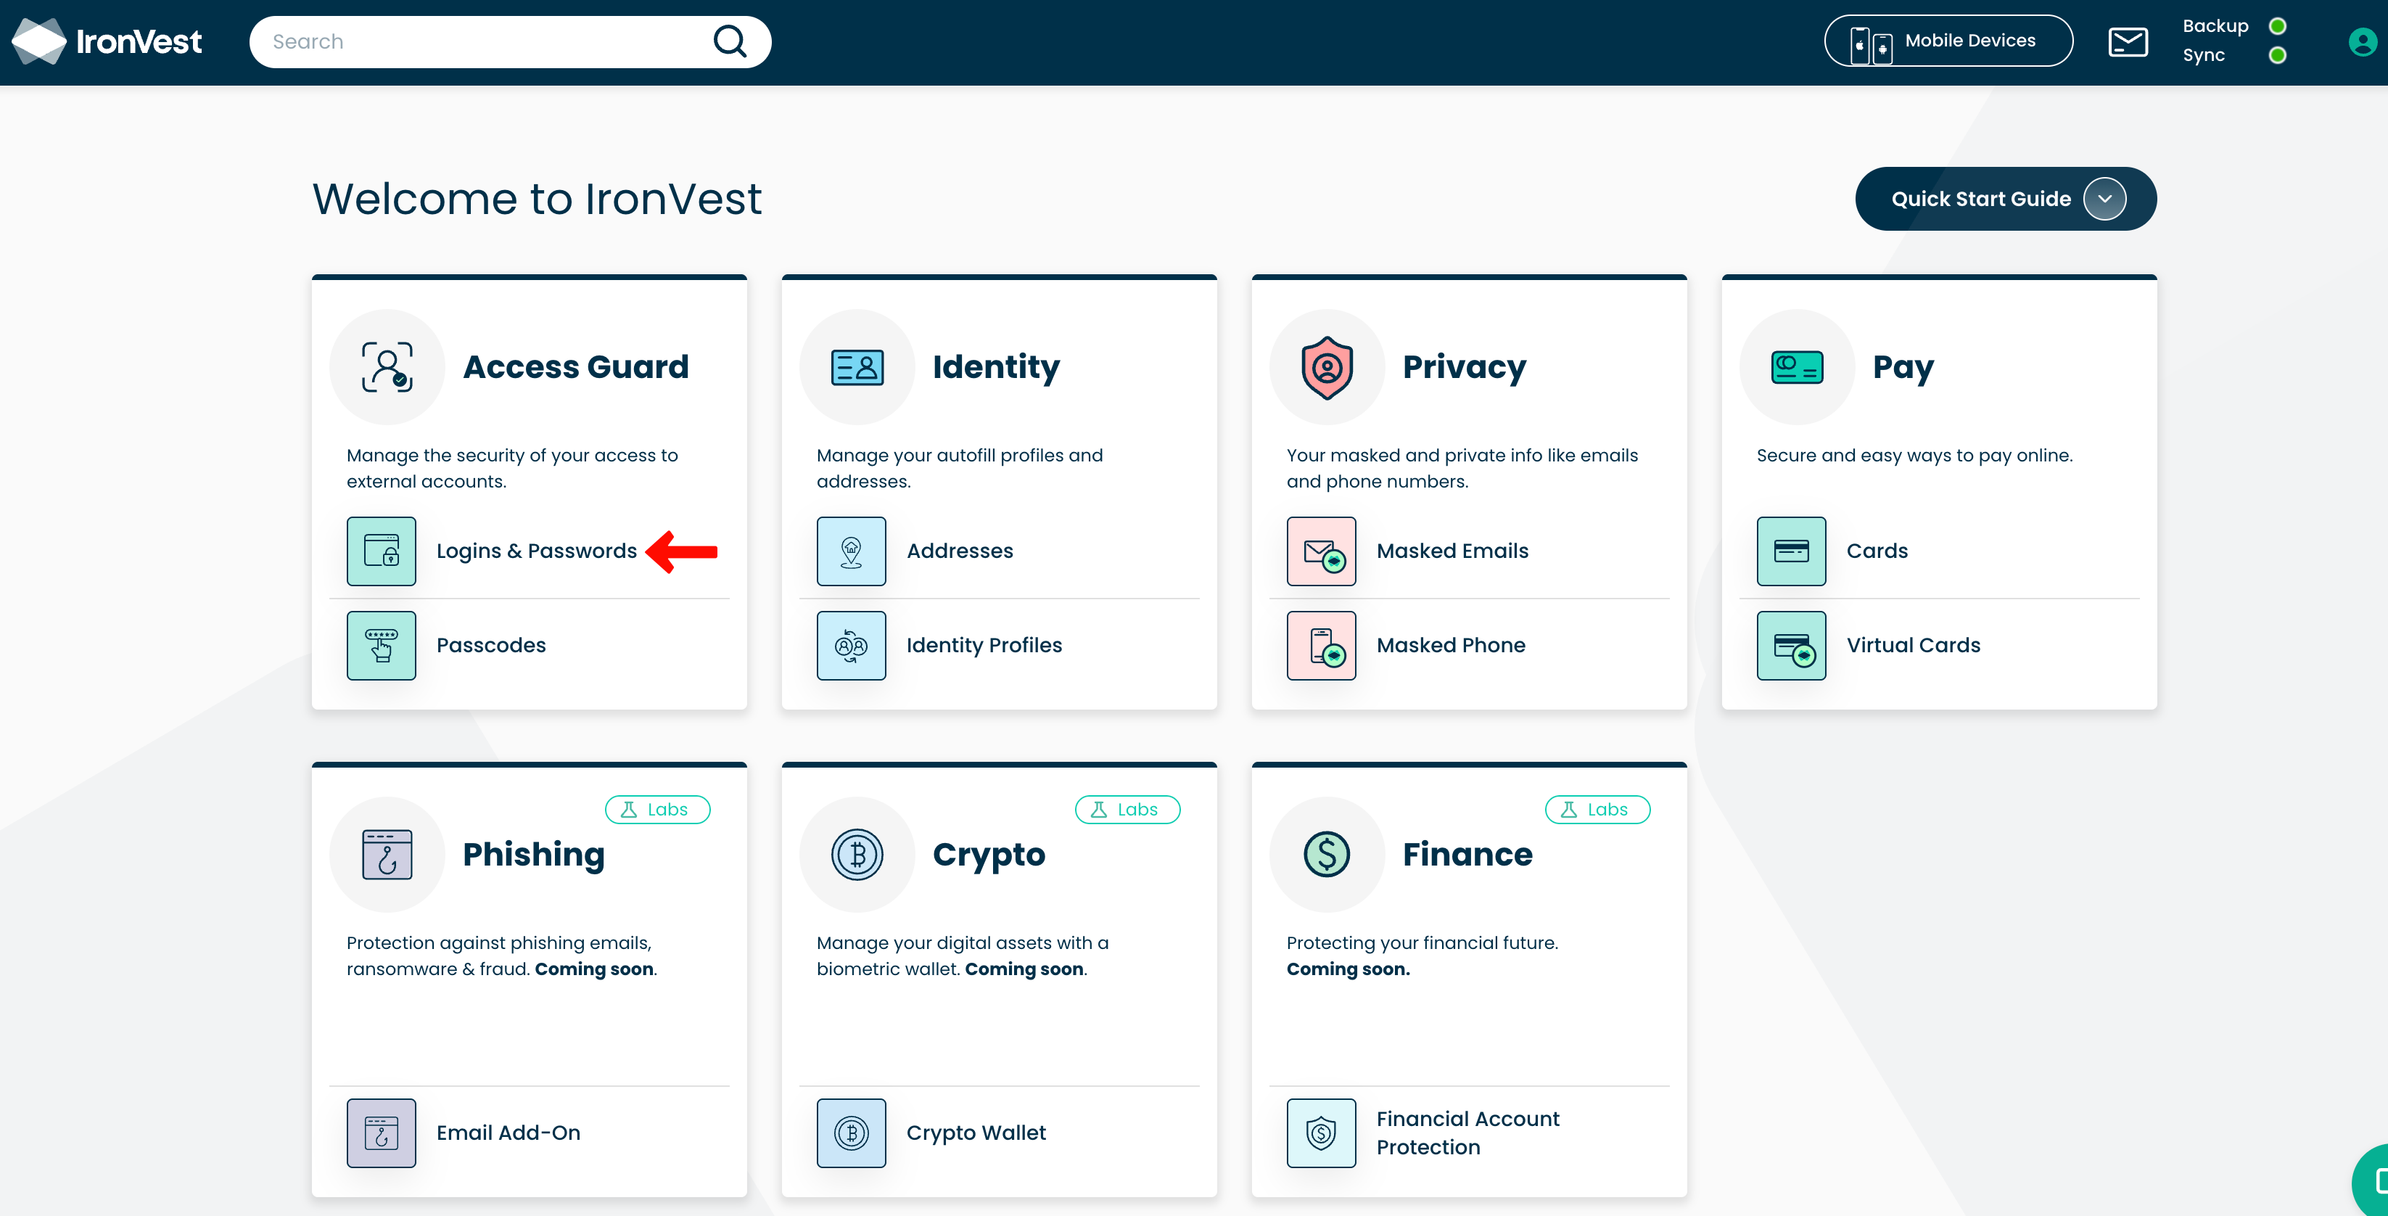Open the Cards icon
The height and width of the screenshot is (1216, 2388).
[x=1791, y=551]
